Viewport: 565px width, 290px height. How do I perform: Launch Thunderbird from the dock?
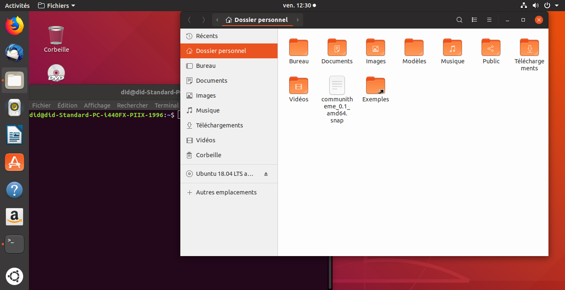click(14, 53)
